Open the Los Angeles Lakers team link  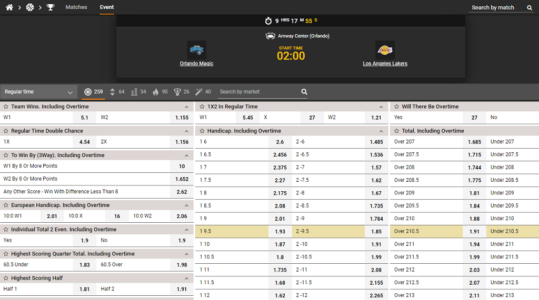pos(385,64)
